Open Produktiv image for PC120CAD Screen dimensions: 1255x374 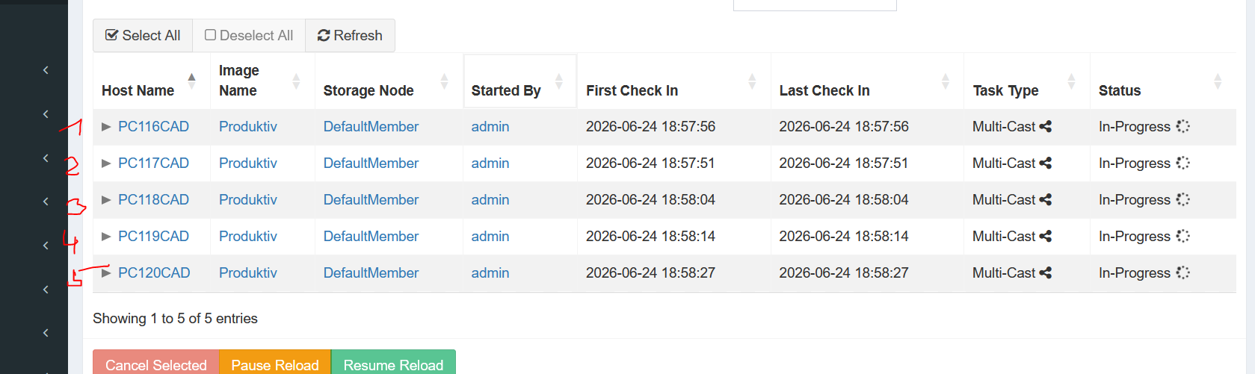pyautogui.click(x=247, y=273)
